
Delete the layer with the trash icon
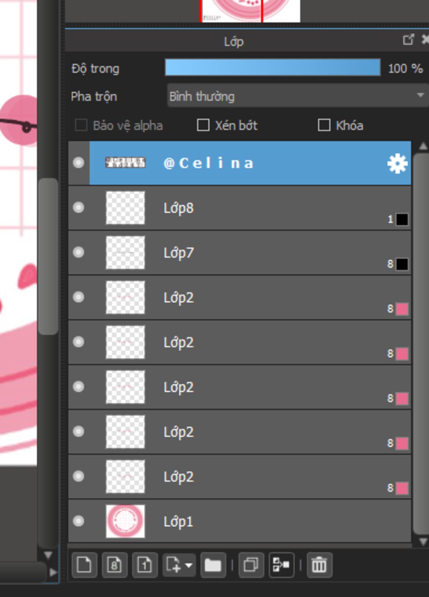click(319, 565)
